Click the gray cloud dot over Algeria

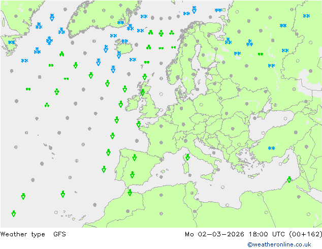point(161,195)
